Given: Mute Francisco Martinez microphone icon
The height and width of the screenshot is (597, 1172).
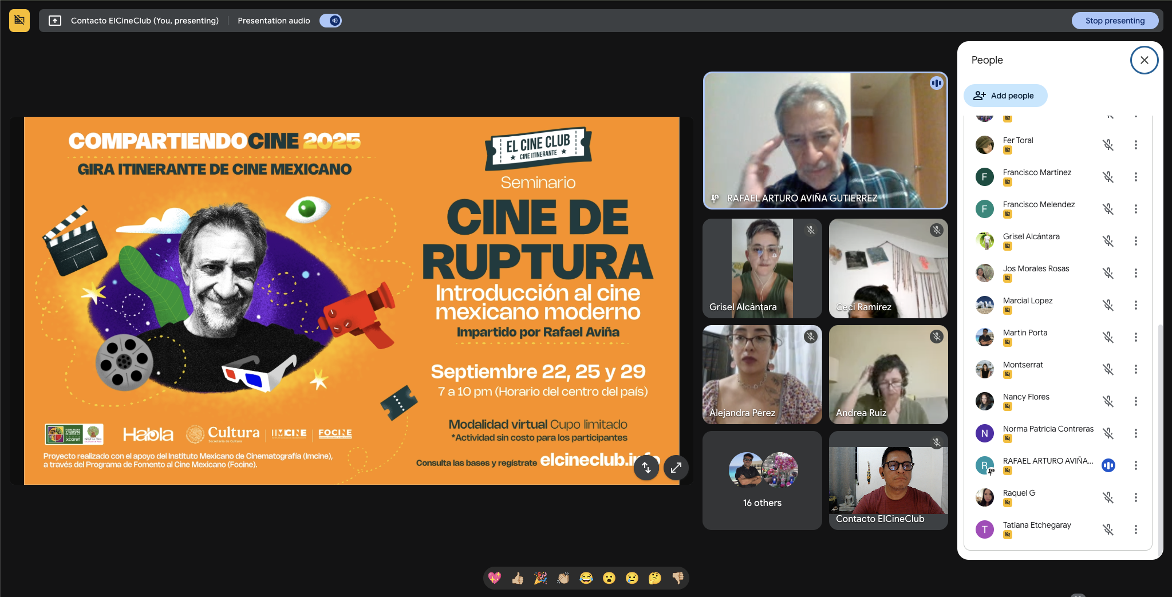Looking at the screenshot, I should pos(1108,177).
